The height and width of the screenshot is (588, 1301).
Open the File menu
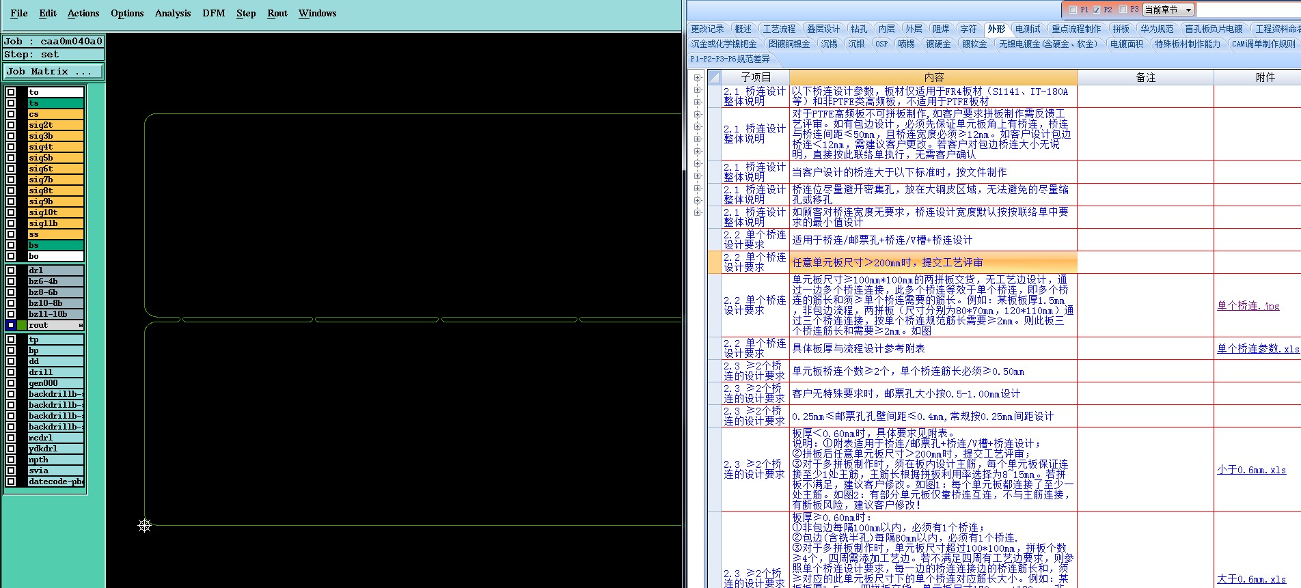point(19,13)
